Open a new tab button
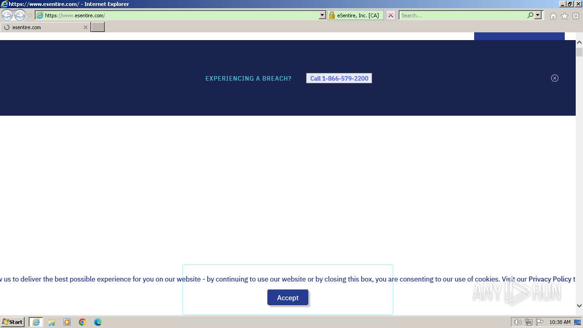The width and height of the screenshot is (583, 328). [x=98, y=27]
